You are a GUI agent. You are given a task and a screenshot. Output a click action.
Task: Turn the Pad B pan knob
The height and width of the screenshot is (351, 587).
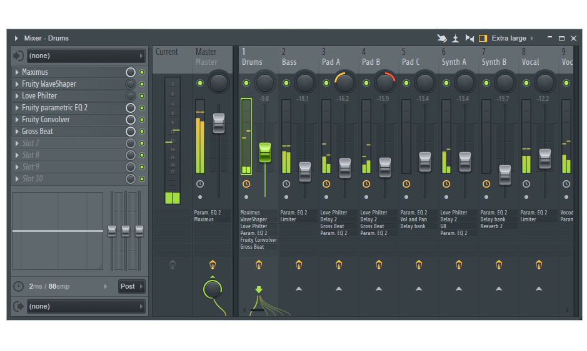point(385,82)
